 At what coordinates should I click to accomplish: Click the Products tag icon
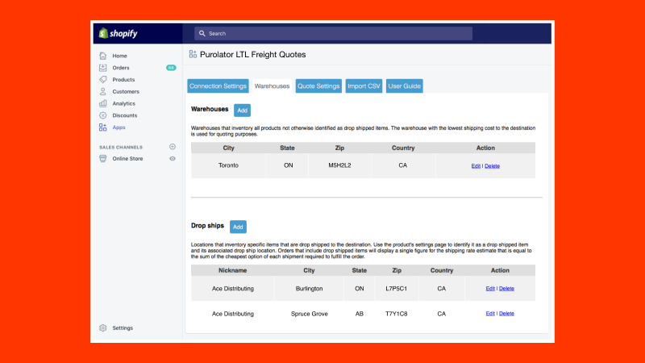(103, 79)
